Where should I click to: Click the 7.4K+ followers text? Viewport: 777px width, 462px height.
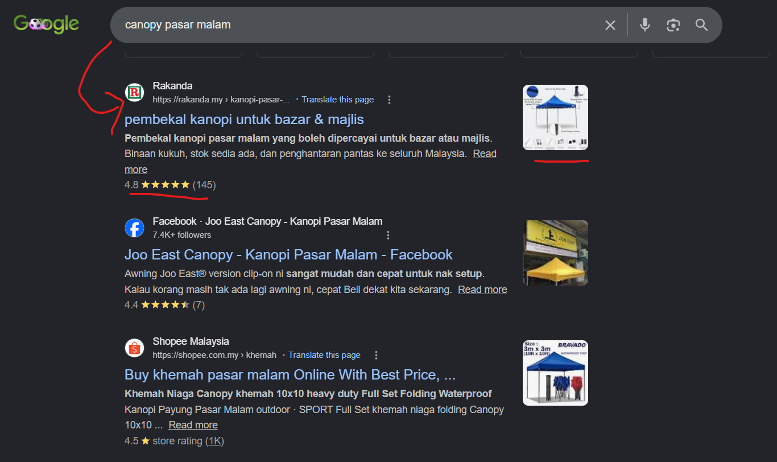coord(181,235)
